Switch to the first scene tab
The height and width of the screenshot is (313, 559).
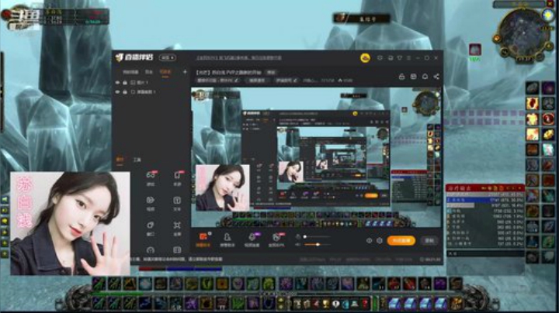[130, 72]
